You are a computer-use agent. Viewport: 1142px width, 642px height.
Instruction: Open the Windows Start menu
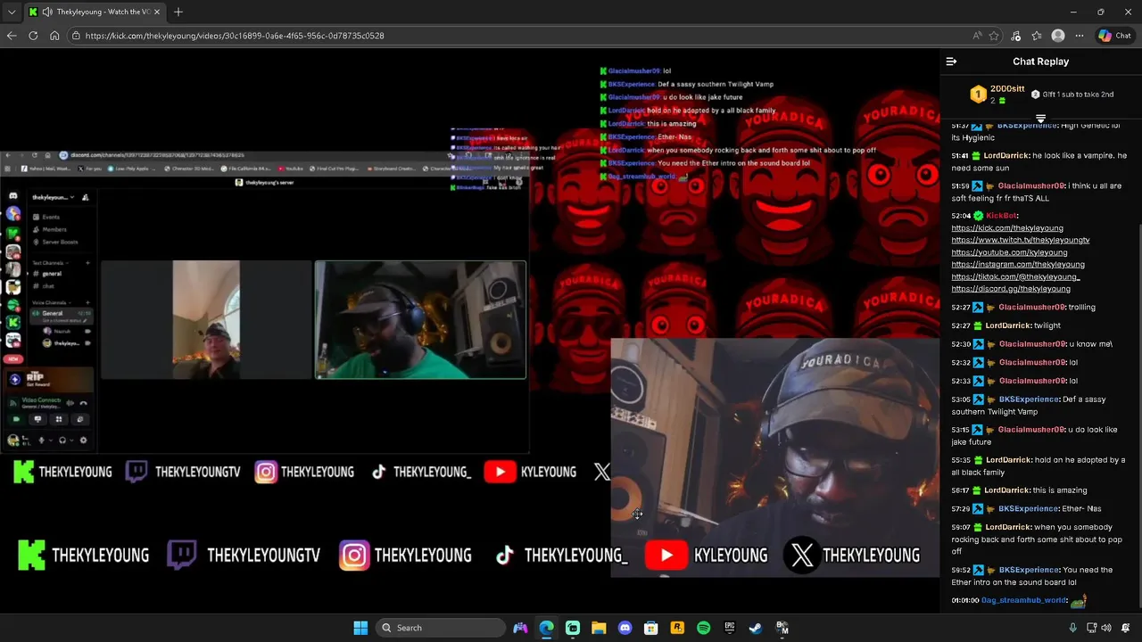click(x=360, y=628)
